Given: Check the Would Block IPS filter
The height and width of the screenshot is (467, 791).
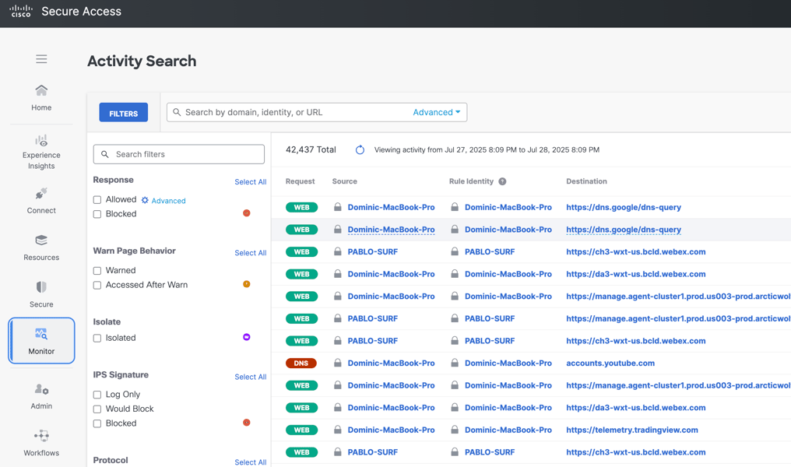Looking at the screenshot, I should (97, 409).
